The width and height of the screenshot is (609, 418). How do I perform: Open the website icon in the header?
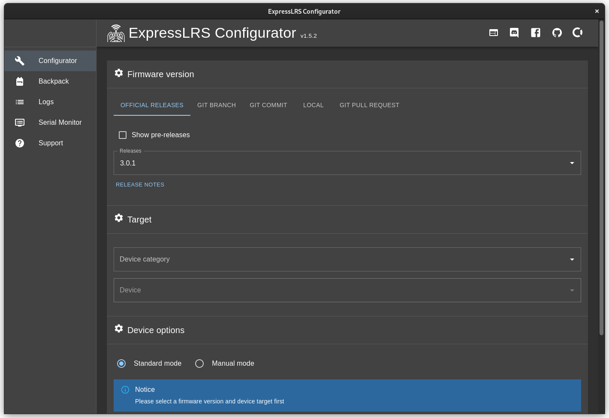pyautogui.click(x=494, y=33)
